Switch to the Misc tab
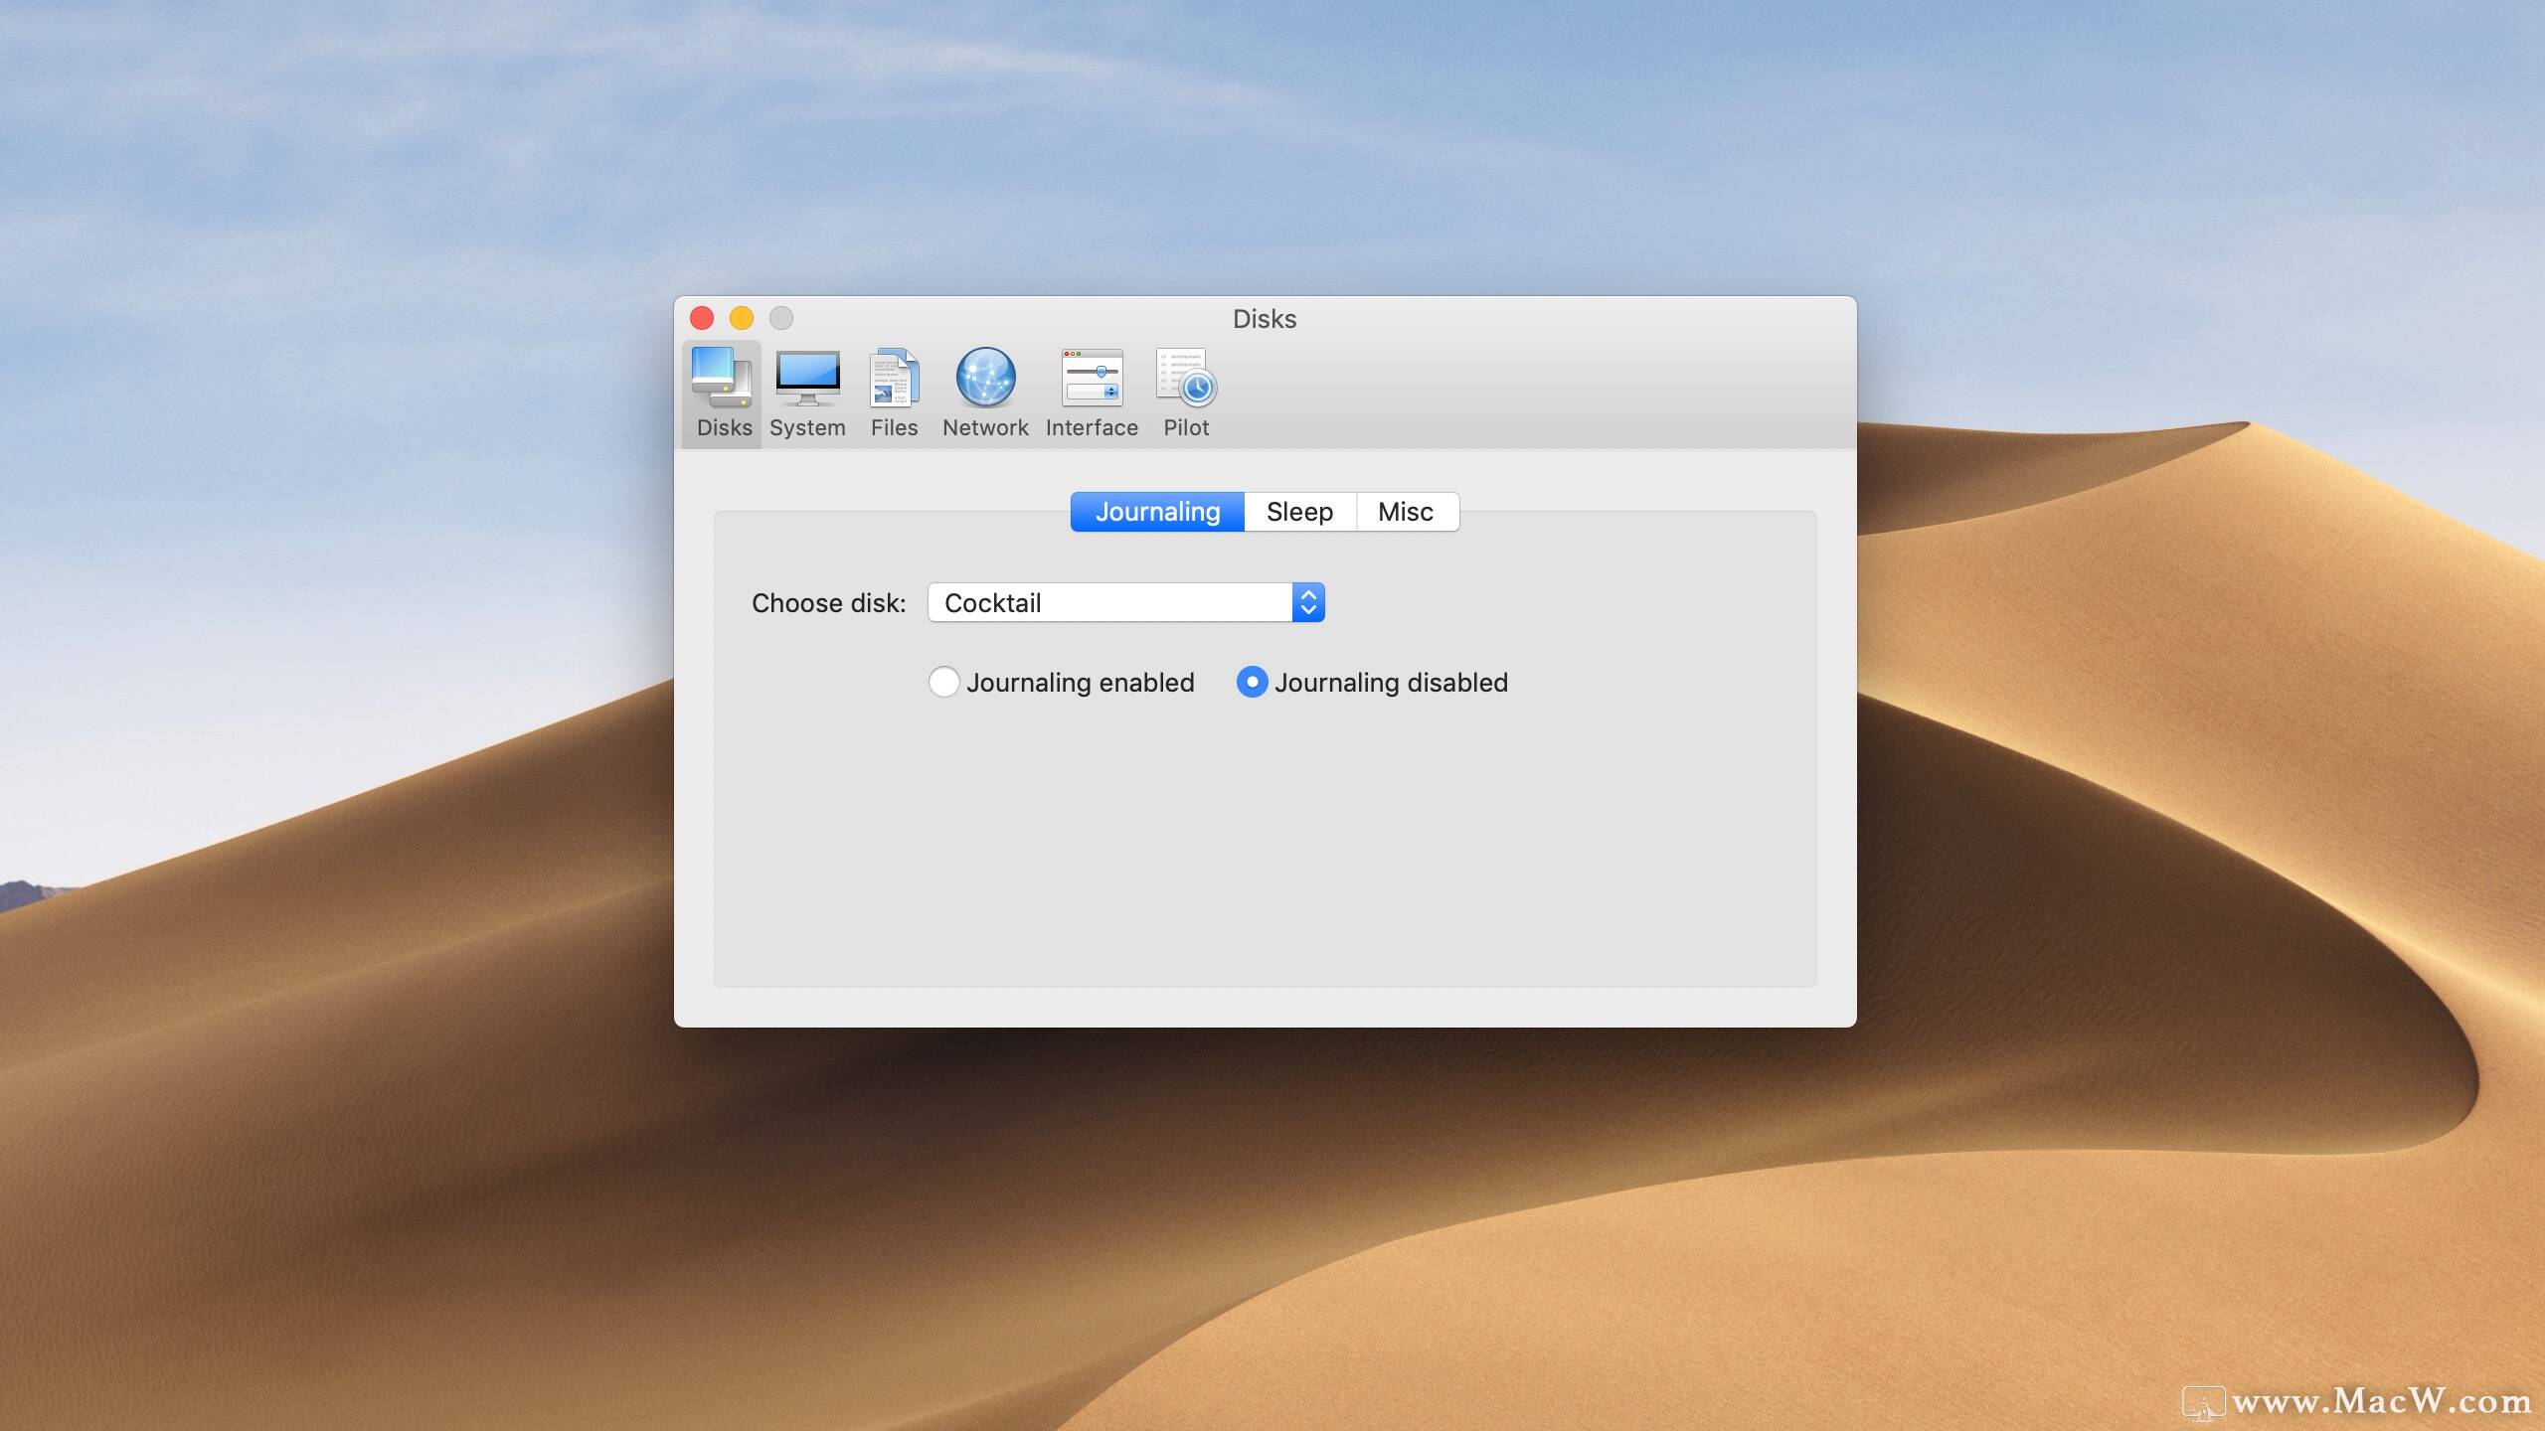 tap(1406, 512)
